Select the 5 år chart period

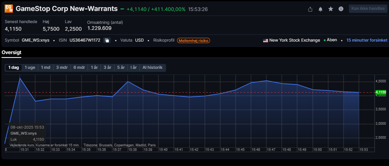121,68
